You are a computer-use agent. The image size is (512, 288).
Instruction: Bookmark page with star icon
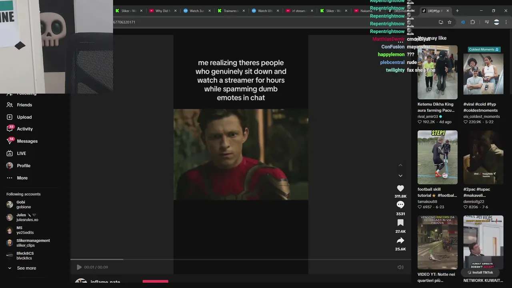(x=450, y=22)
